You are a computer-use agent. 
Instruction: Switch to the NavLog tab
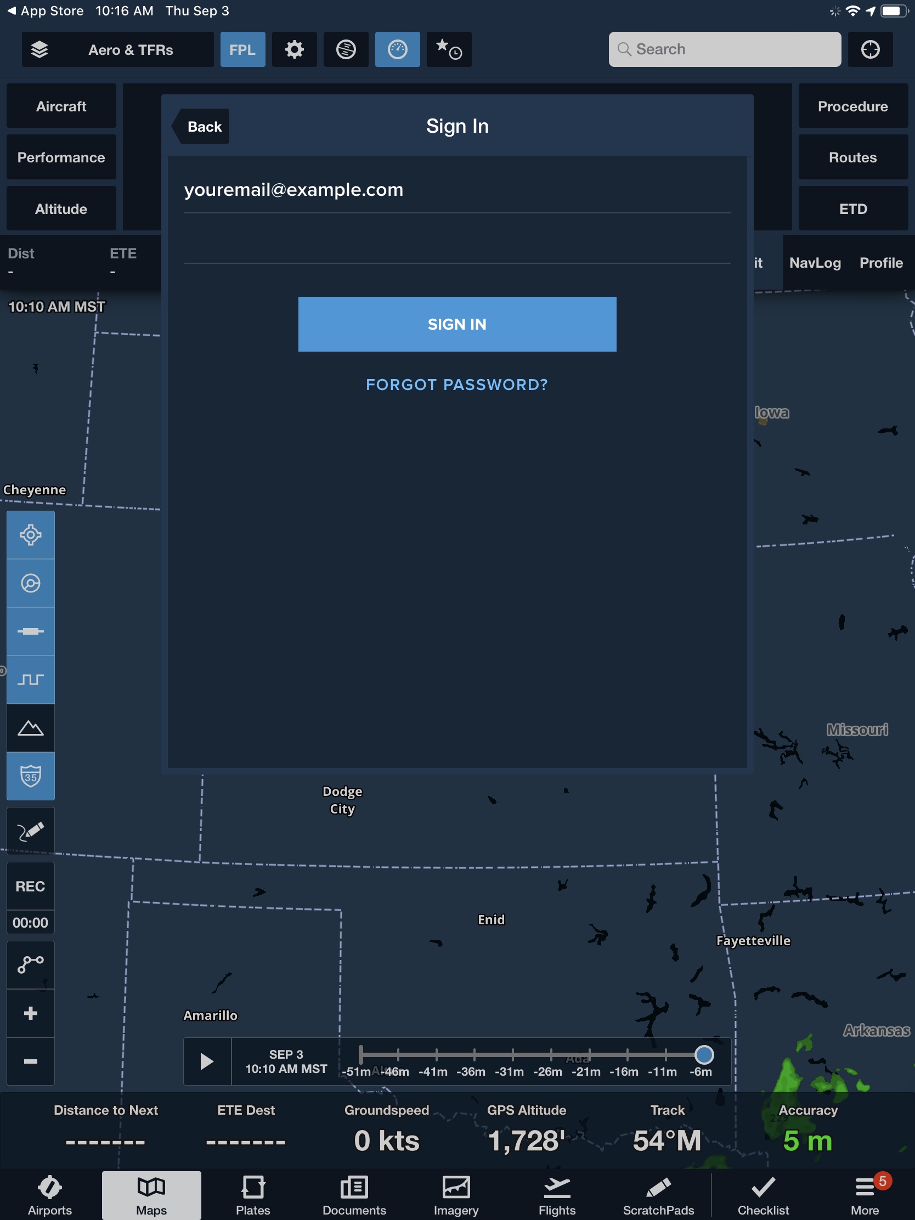[x=815, y=263]
